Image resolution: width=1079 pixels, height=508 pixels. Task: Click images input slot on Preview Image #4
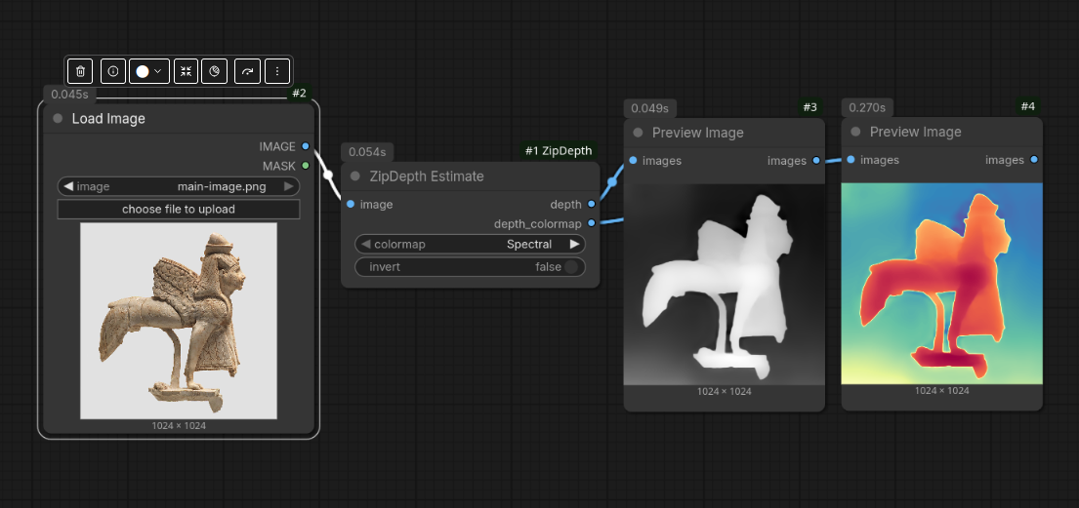851,160
